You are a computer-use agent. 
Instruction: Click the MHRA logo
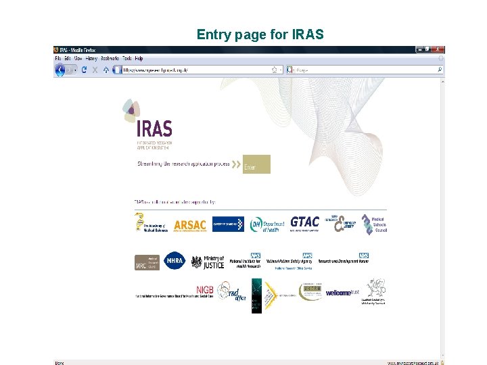175,260
